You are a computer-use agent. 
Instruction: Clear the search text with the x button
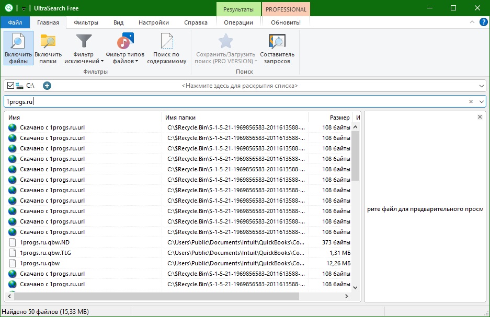(x=471, y=102)
